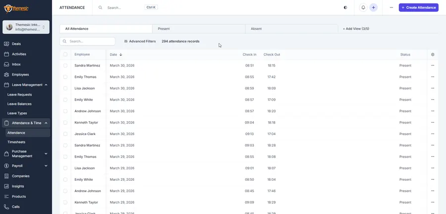Image resolution: width=446 pixels, height=214 pixels.
Task: Open the Deals sidebar icon
Action: coord(6,44)
